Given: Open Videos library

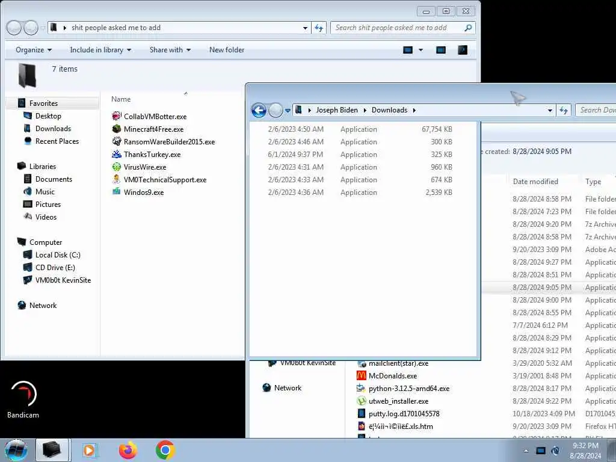Looking at the screenshot, I should pyautogui.click(x=46, y=217).
